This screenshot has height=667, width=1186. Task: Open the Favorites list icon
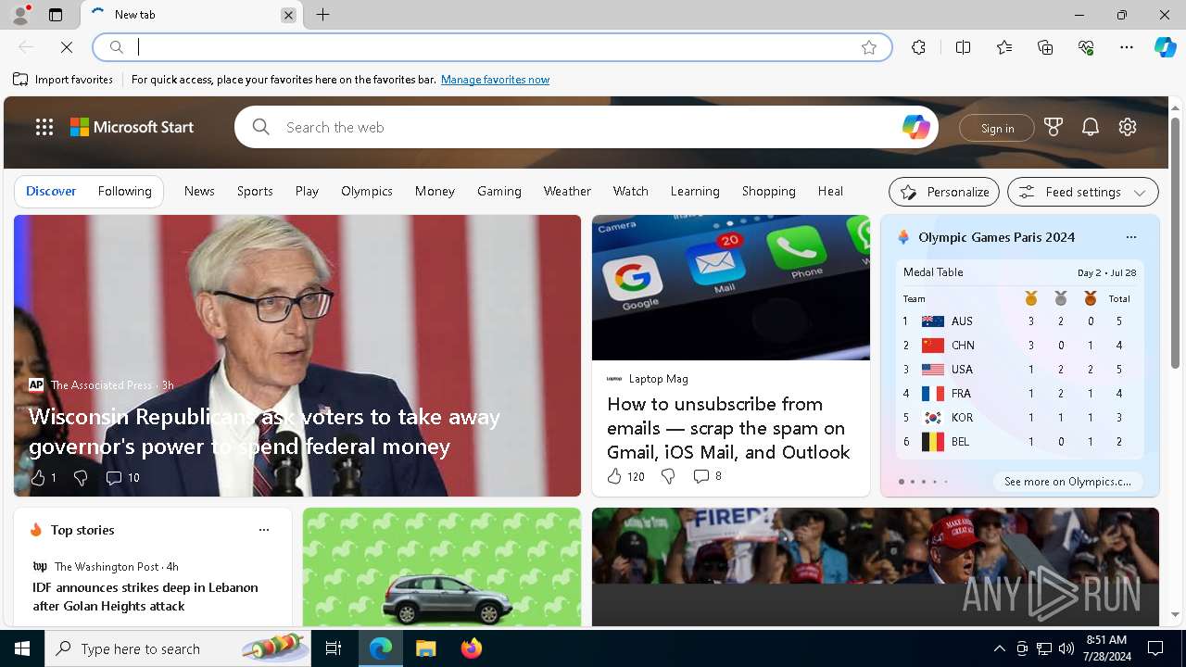[x=1004, y=47]
